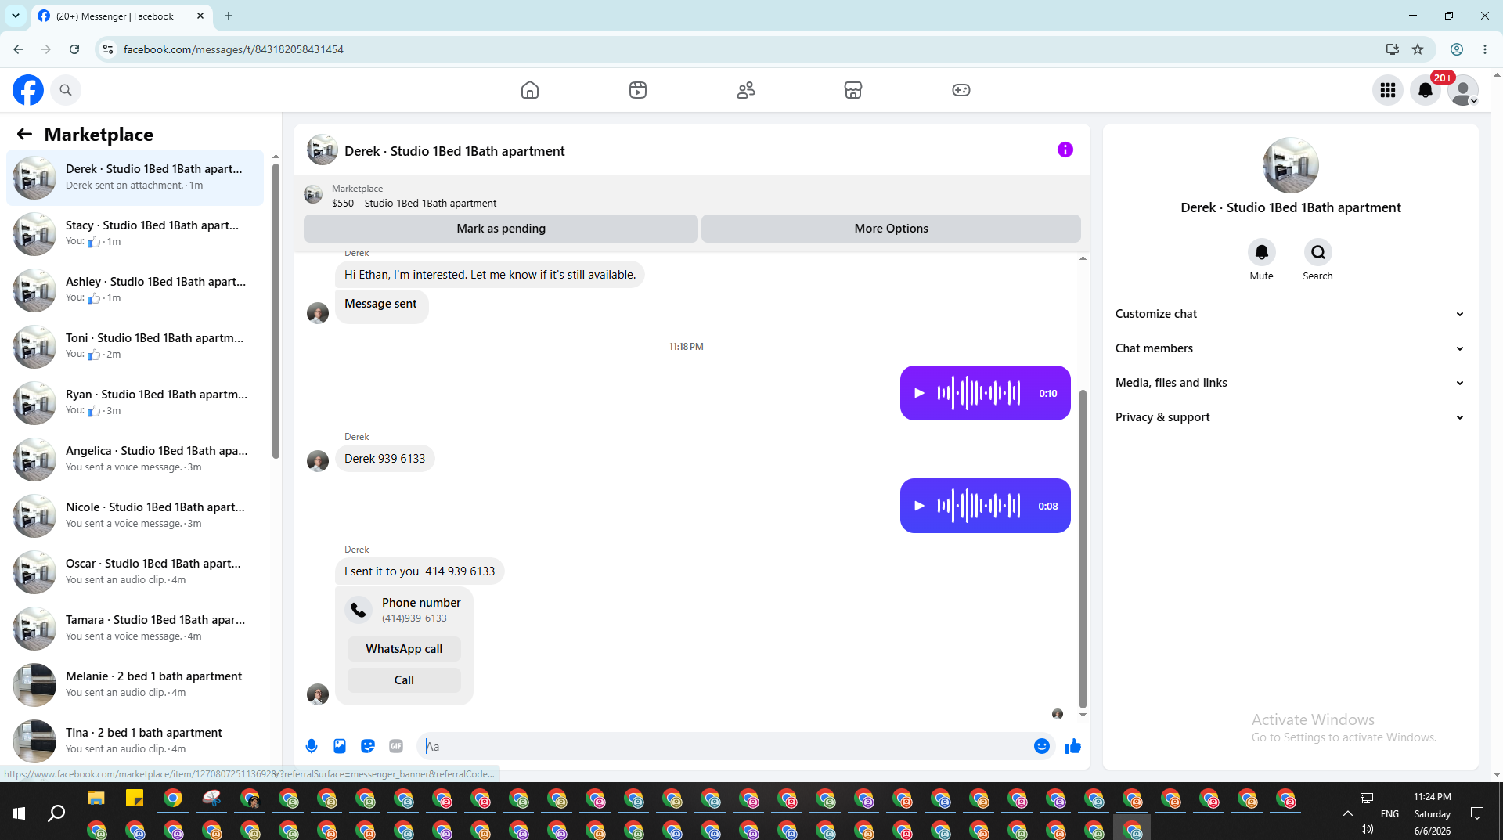Open the Gaming tab icon

pyautogui.click(x=961, y=90)
